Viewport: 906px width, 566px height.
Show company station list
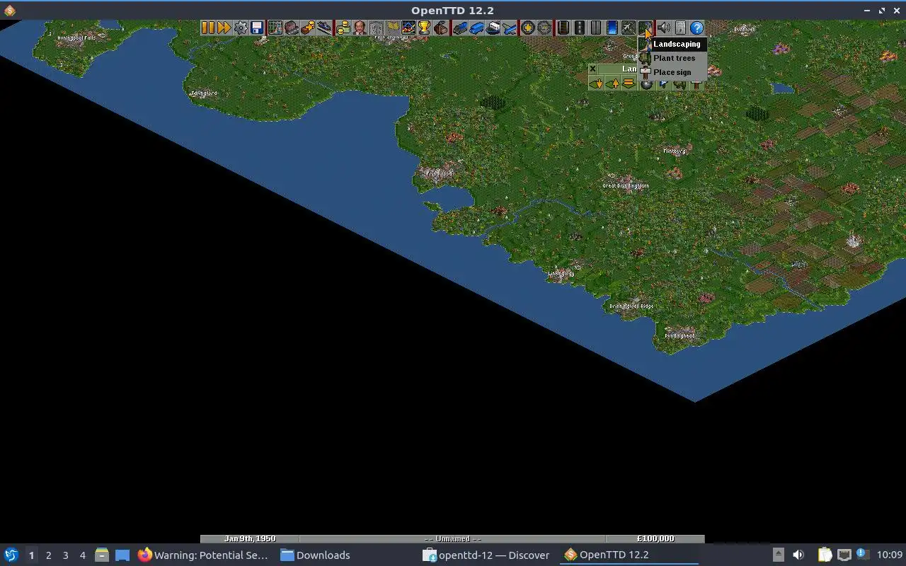tap(324, 28)
